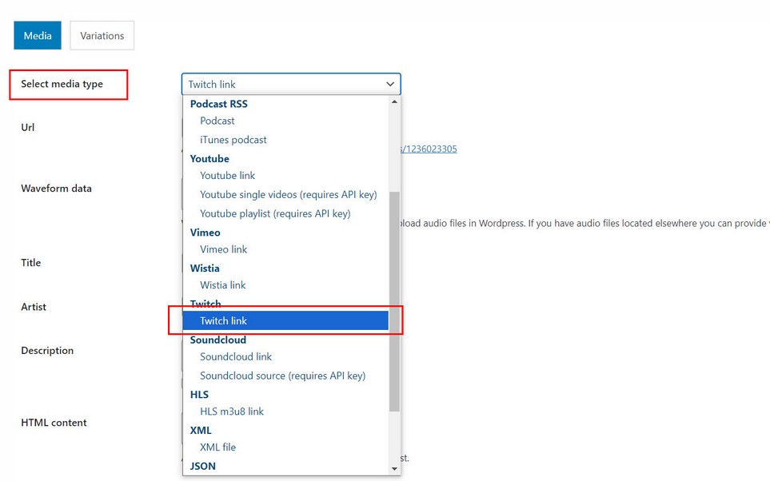Select Soundcloud source (requires API key)
This screenshot has width=770, height=481.
point(285,376)
